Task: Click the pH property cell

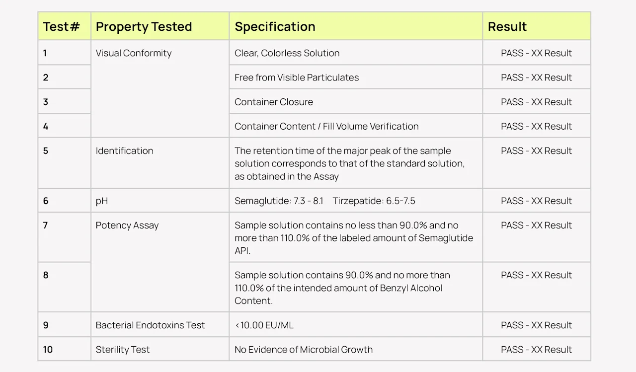Action: (x=102, y=201)
